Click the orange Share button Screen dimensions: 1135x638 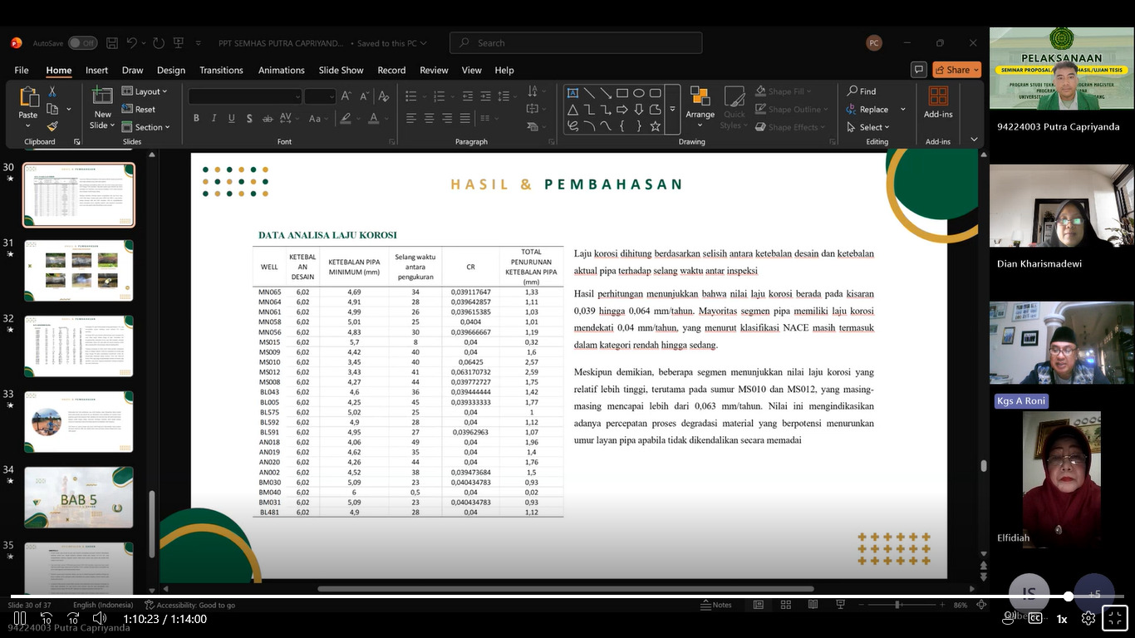[x=956, y=70]
